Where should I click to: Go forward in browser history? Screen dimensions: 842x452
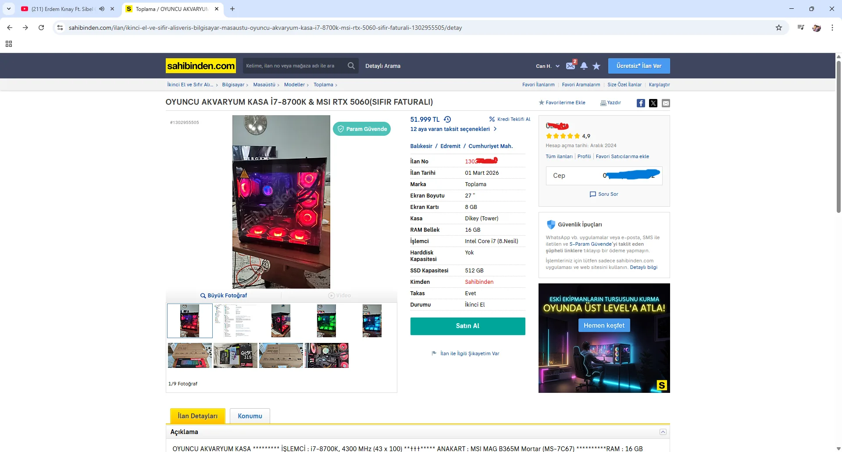(25, 28)
